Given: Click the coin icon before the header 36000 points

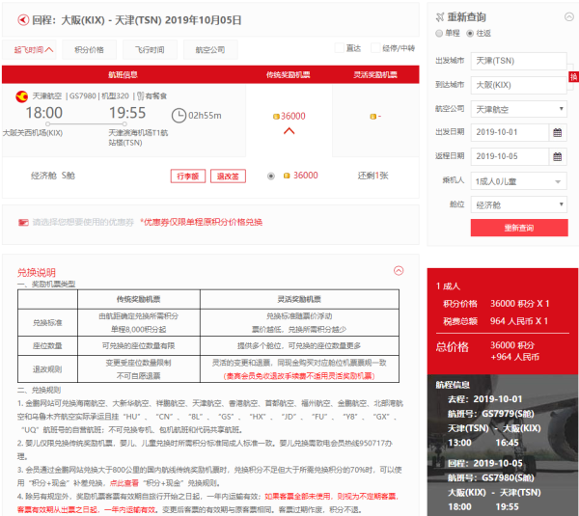Looking at the screenshot, I should tap(276, 117).
